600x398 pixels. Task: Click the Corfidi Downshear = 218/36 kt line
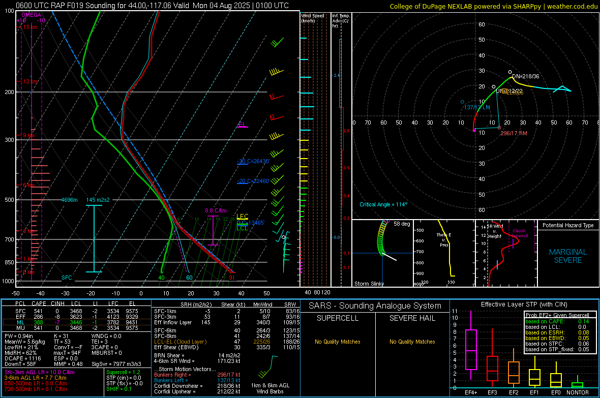pyautogui.click(x=197, y=386)
